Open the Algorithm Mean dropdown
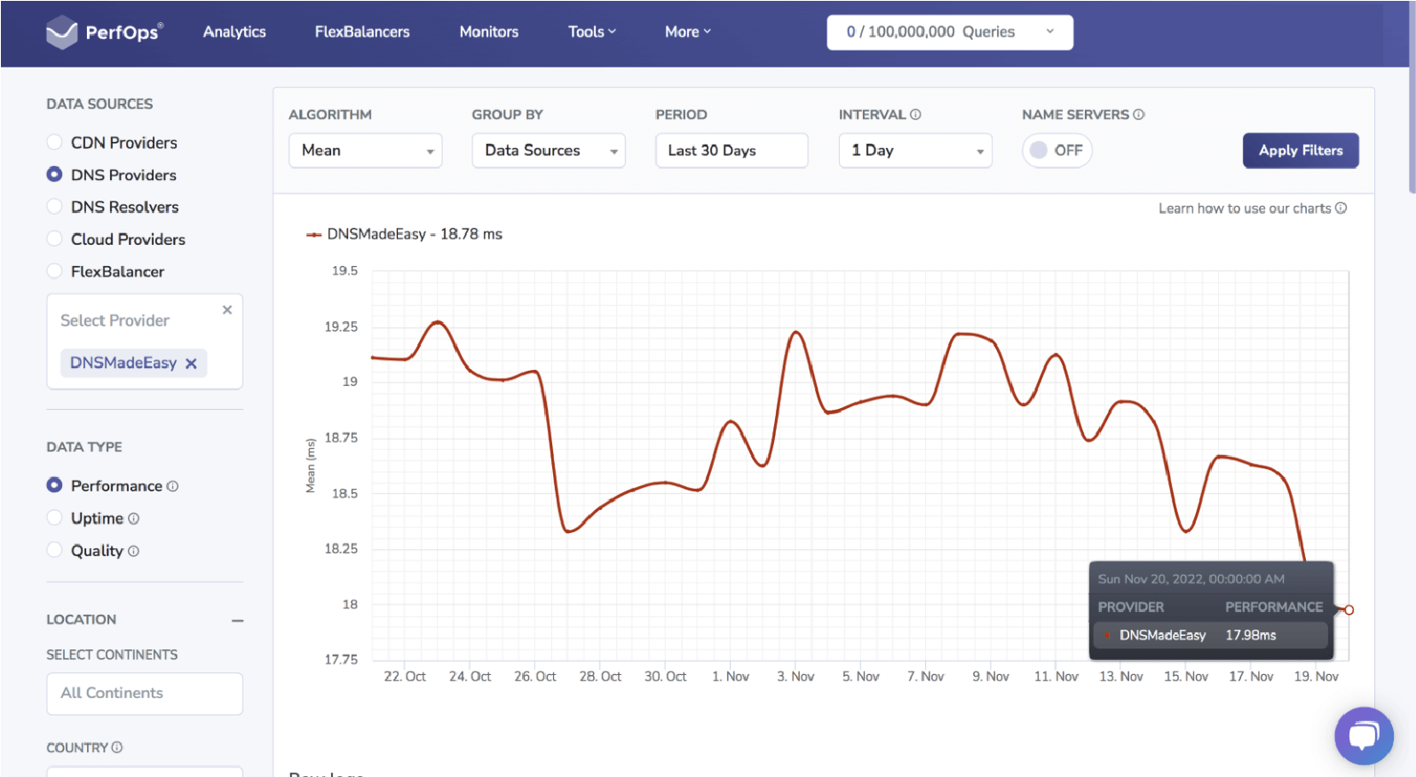This screenshot has width=1416, height=777. click(365, 151)
